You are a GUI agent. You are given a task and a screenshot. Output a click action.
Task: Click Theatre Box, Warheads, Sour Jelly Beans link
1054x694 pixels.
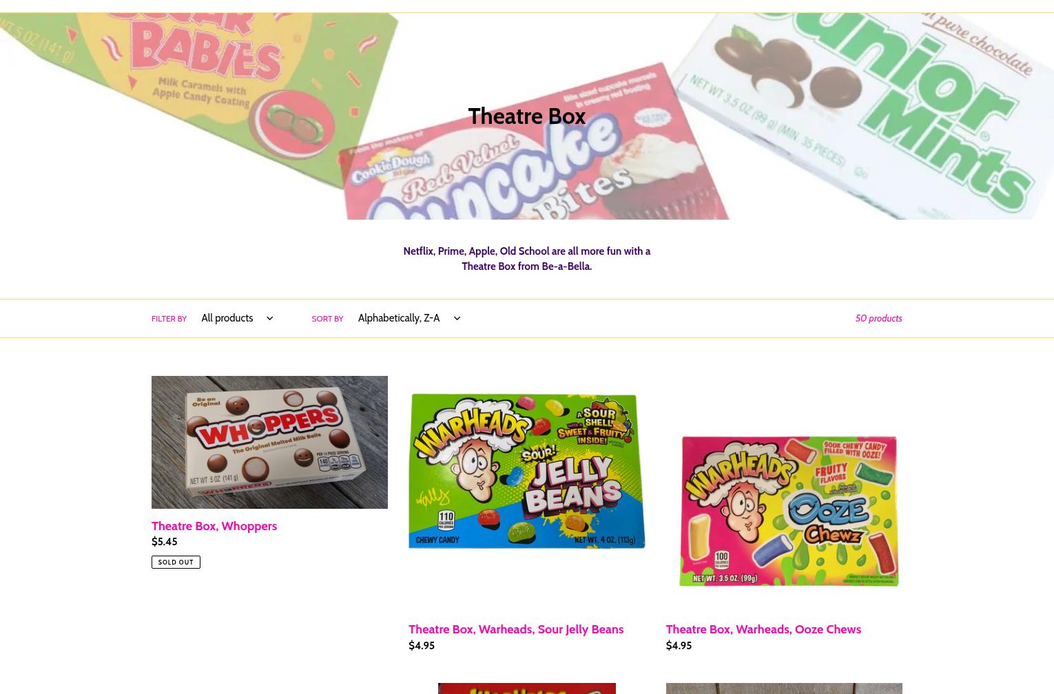point(516,629)
